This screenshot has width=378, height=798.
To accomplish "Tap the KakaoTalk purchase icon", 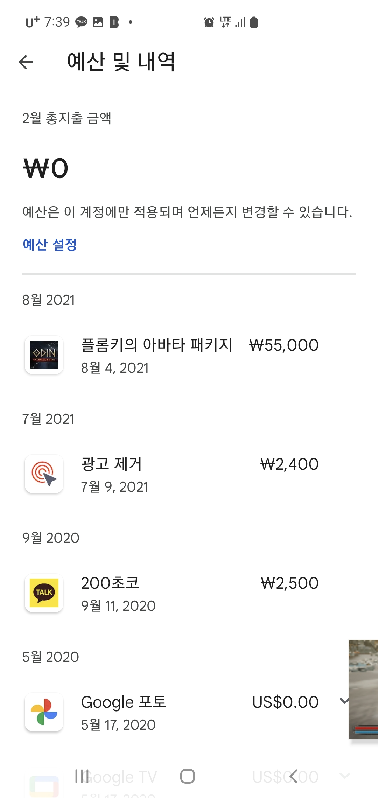I will pos(44,593).
